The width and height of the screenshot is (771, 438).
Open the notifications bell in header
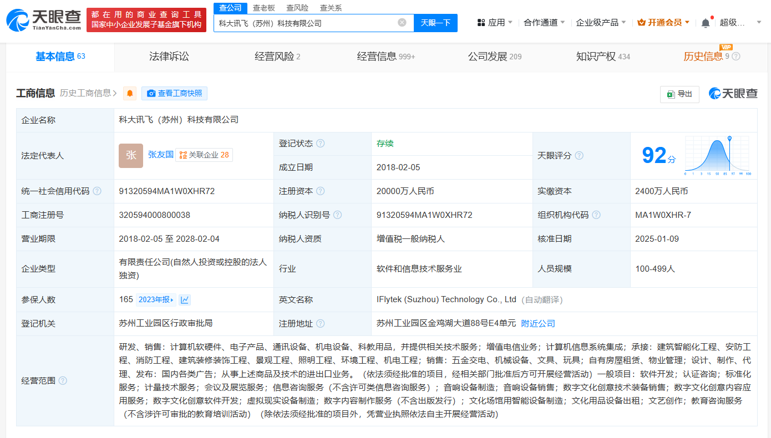pyautogui.click(x=705, y=23)
